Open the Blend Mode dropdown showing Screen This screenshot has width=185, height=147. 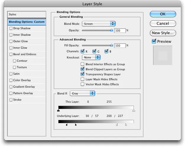click(x=99, y=24)
